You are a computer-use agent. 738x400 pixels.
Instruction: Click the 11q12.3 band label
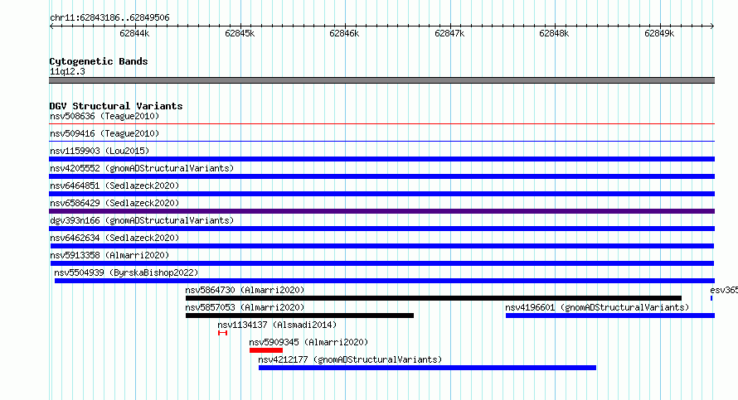tap(67, 71)
